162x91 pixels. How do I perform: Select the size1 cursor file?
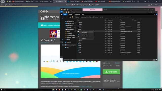(x=80, y=44)
